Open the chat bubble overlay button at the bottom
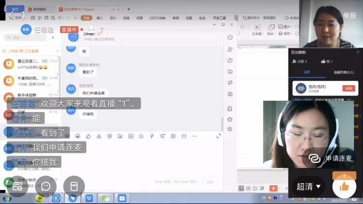This screenshot has height=204, width=363. (45, 186)
